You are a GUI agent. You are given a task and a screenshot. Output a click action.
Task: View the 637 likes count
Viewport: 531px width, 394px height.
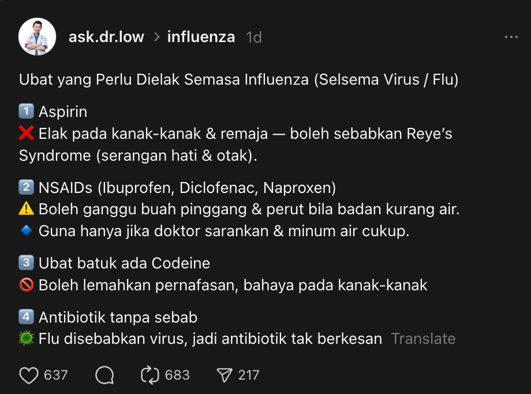[56, 376]
